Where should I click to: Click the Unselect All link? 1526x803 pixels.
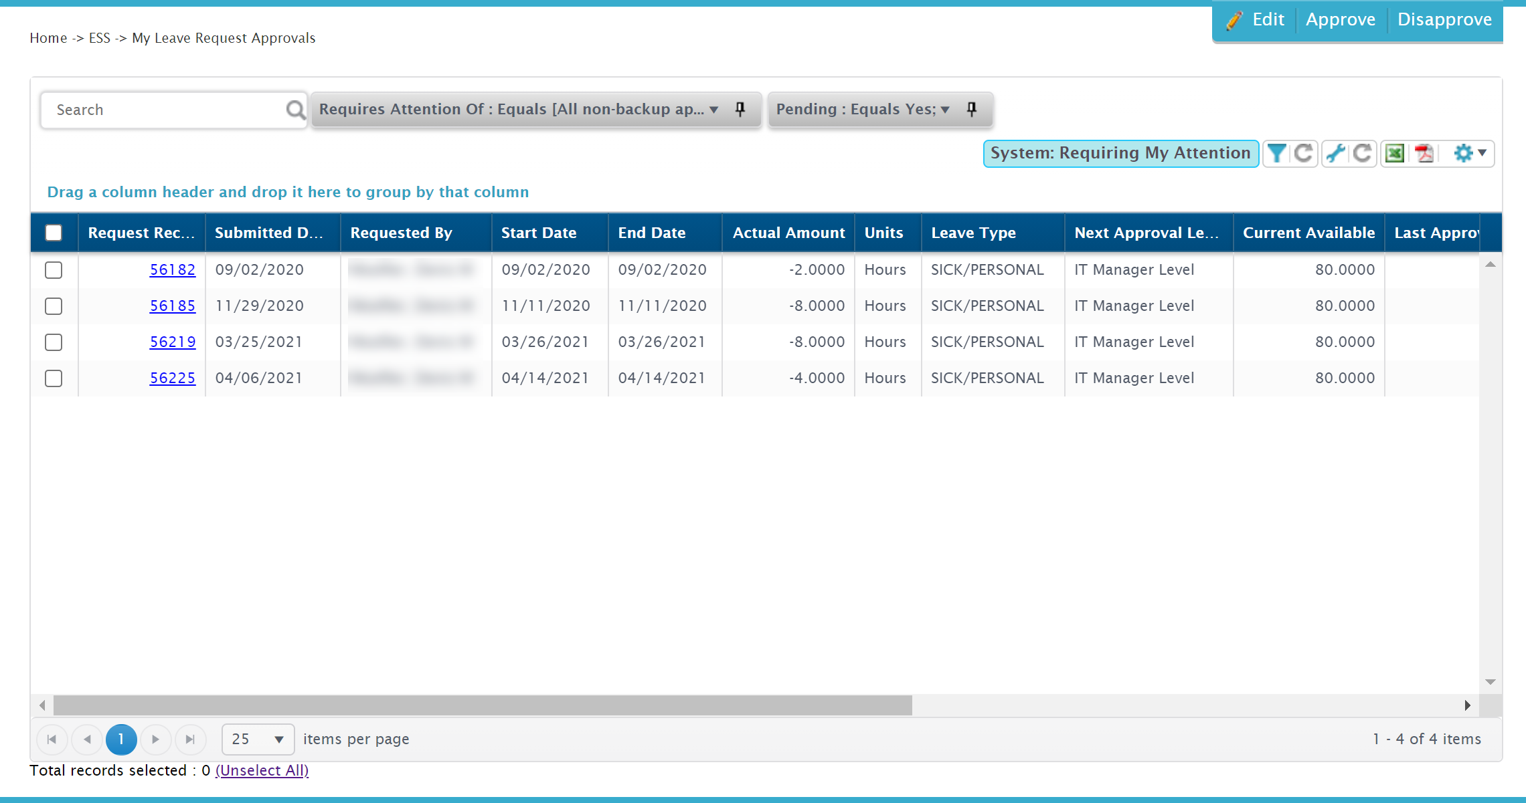(262, 770)
